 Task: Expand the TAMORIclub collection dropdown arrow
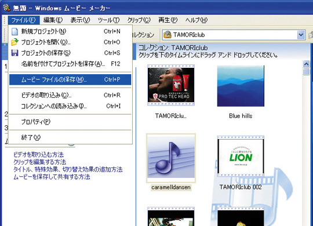point(301,35)
